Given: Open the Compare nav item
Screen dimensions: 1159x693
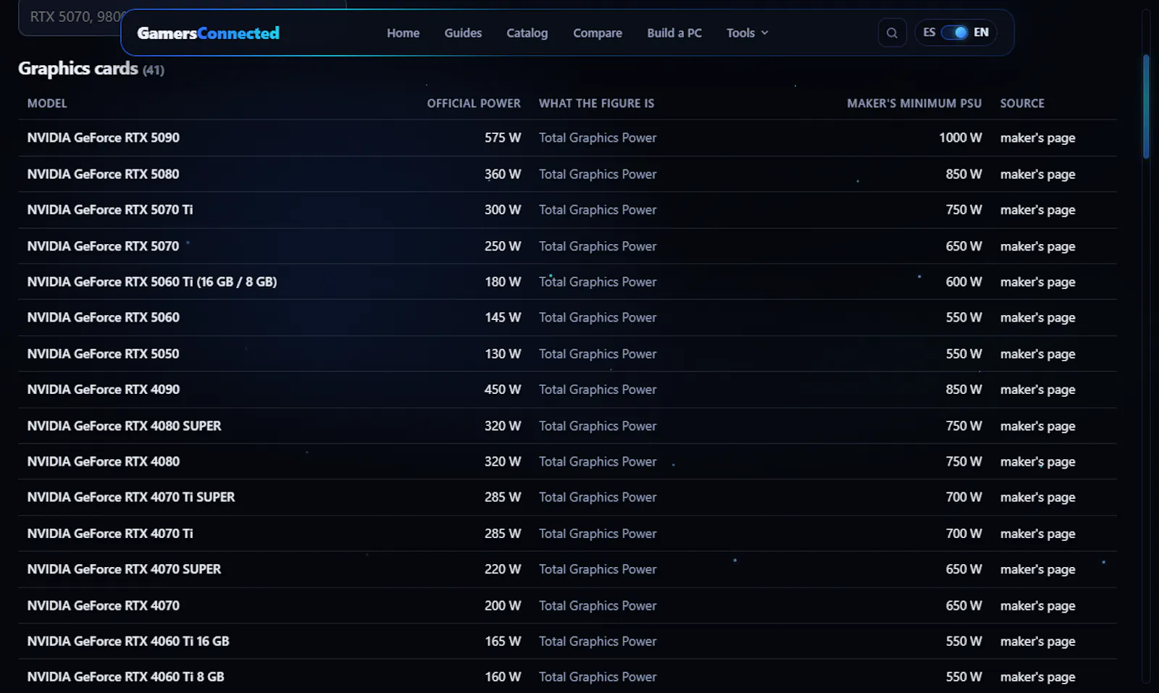Looking at the screenshot, I should click(597, 33).
